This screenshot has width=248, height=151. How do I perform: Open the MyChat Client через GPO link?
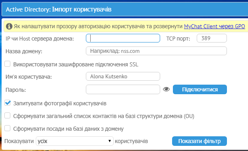(x=215, y=26)
